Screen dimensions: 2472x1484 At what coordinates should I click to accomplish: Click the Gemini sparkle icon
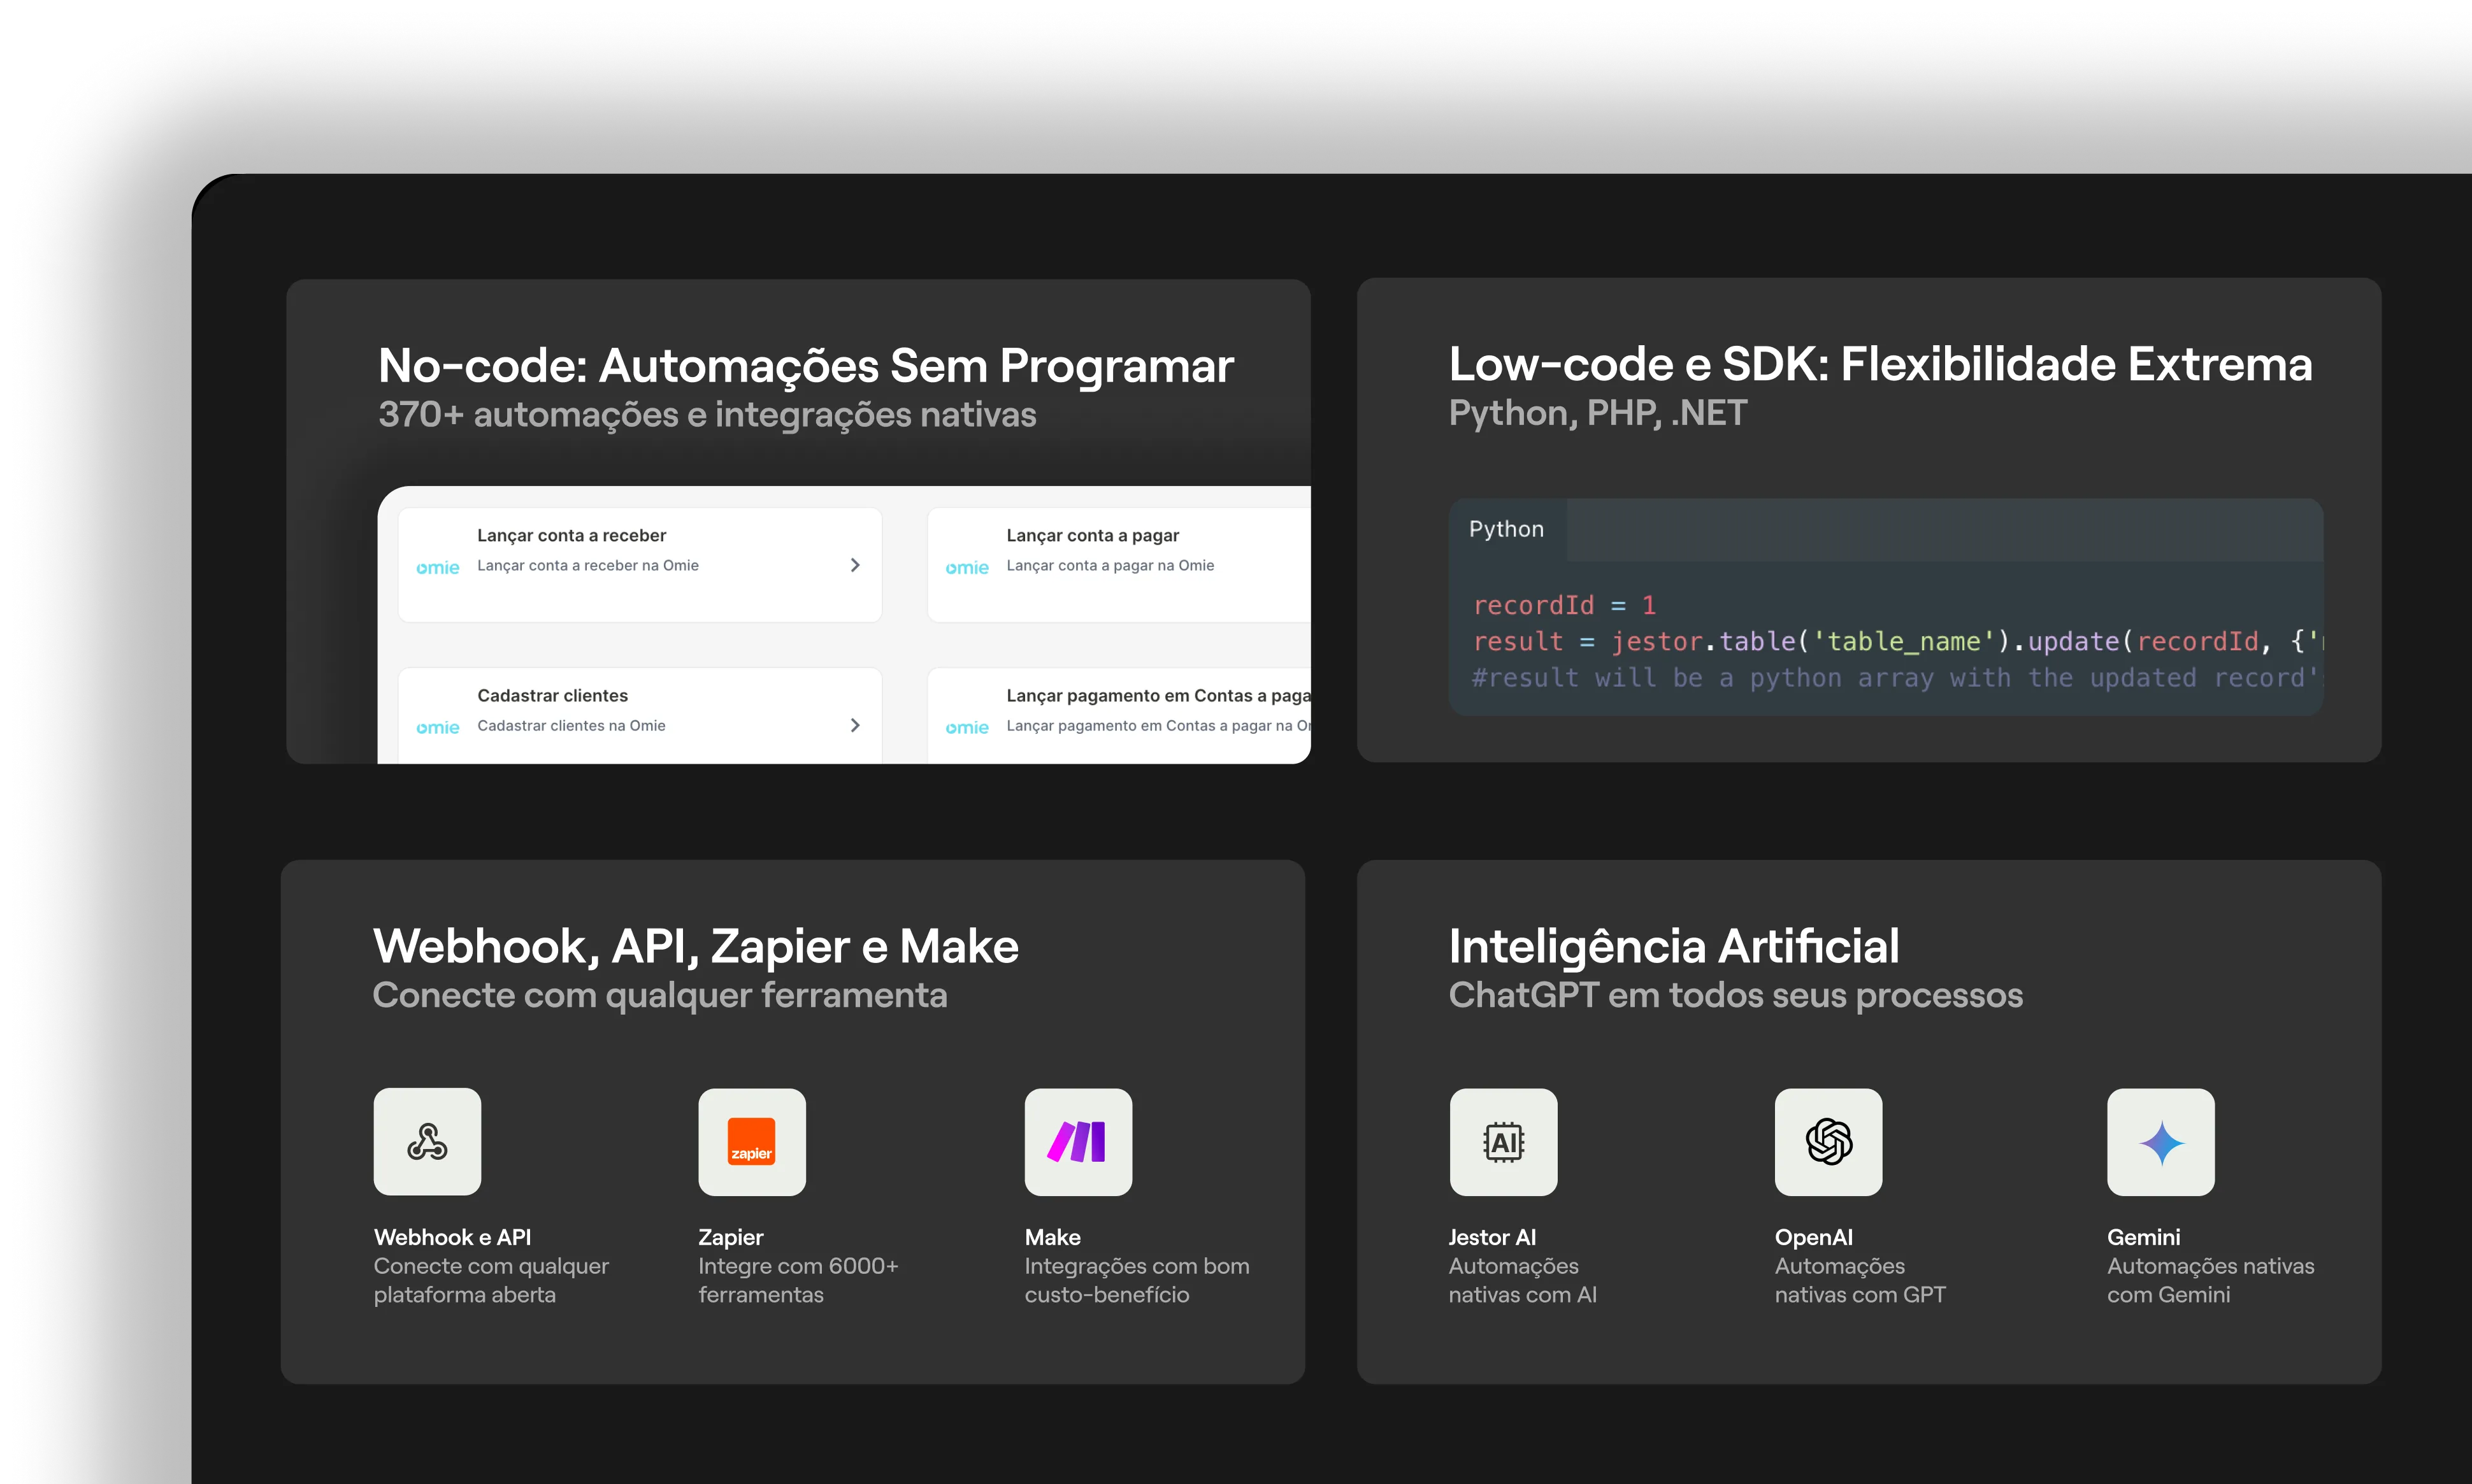(2159, 1141)
